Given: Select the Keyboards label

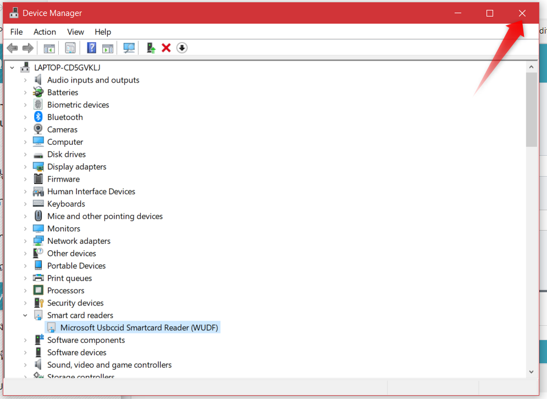Looking at the screenshot, I should 66,204.
